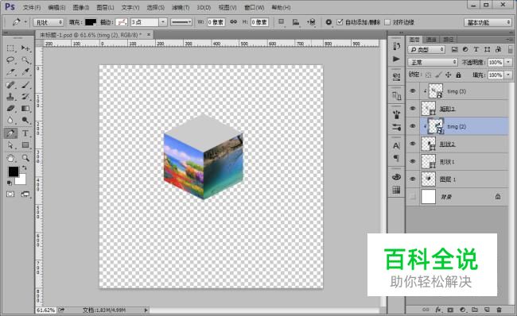Enable the 对齐边缘 checkbox
Screen dimensions: 517x316
coord(387,22)
